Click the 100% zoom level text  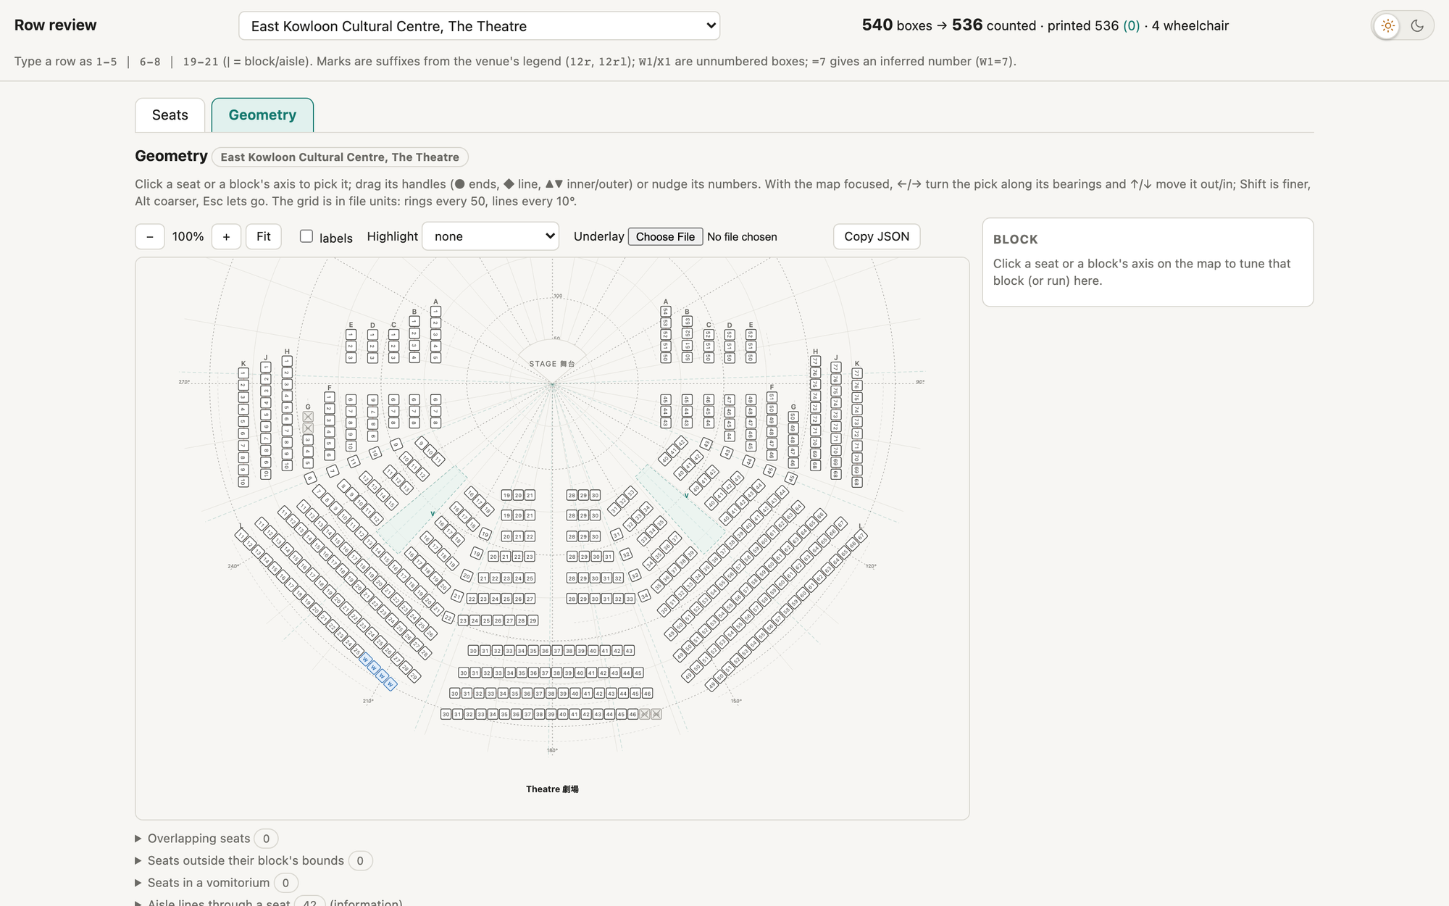[x=188, y=236]
